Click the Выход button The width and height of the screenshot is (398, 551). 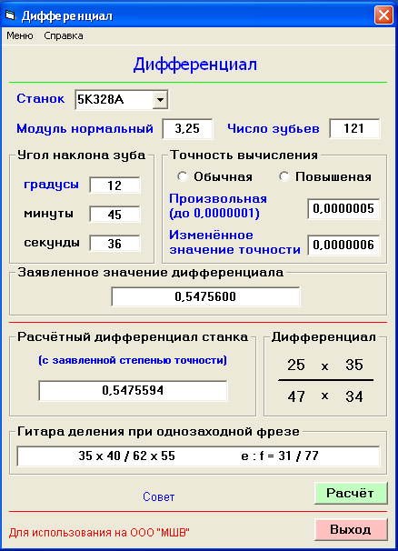click(351, 529)
